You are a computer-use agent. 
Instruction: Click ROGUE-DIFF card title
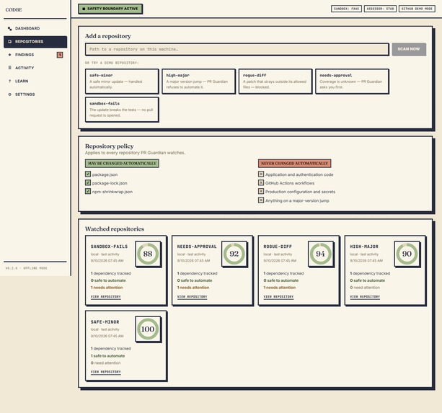tap(278, 247)
